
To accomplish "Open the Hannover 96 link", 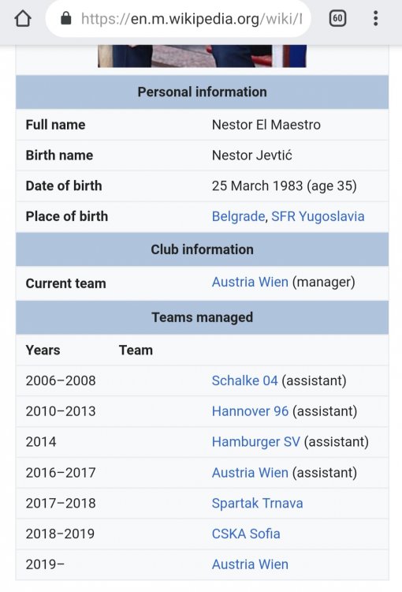I will pos(250,411).
